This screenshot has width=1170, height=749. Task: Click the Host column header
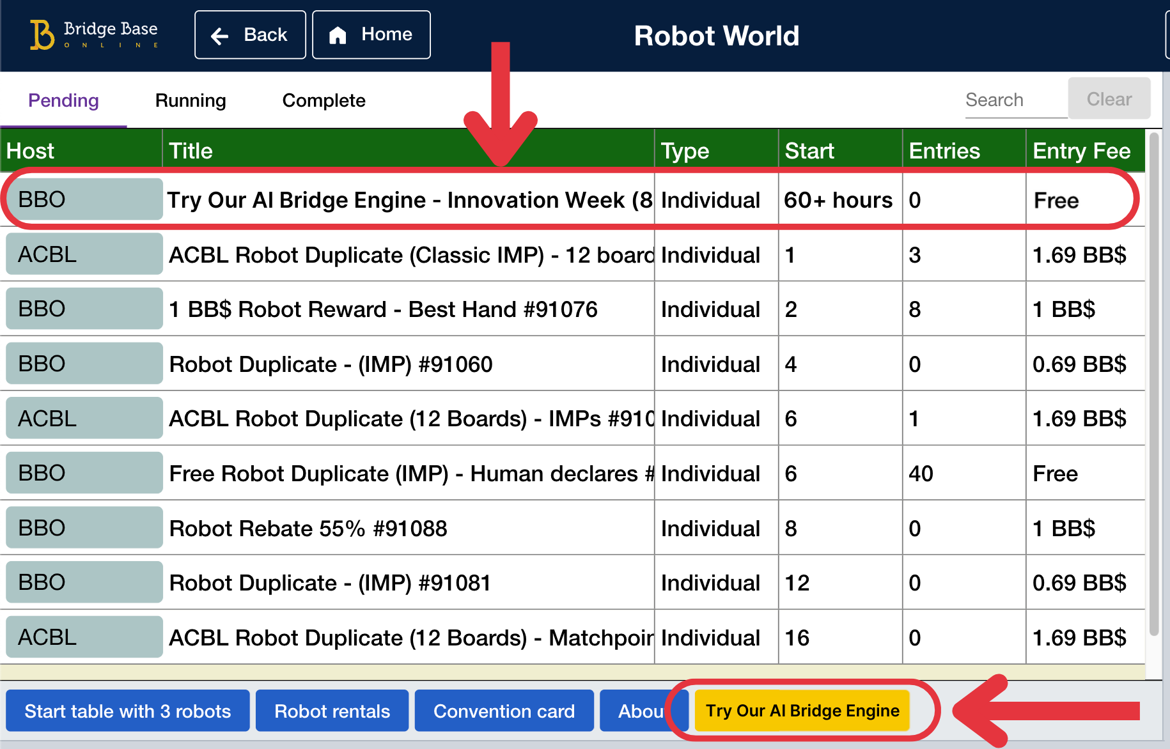[x=30, y=150]
